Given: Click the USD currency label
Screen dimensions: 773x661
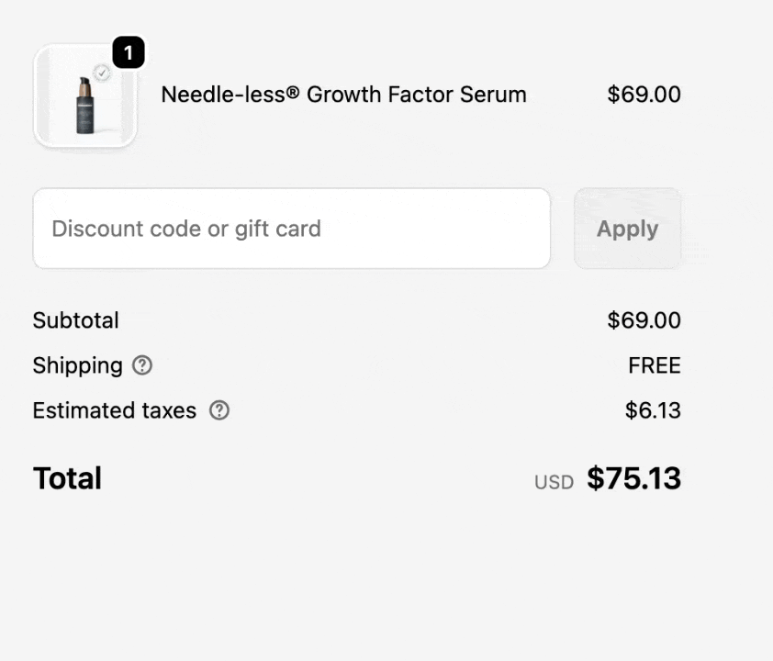Looking at the screenshot, I should coord(554,481).
